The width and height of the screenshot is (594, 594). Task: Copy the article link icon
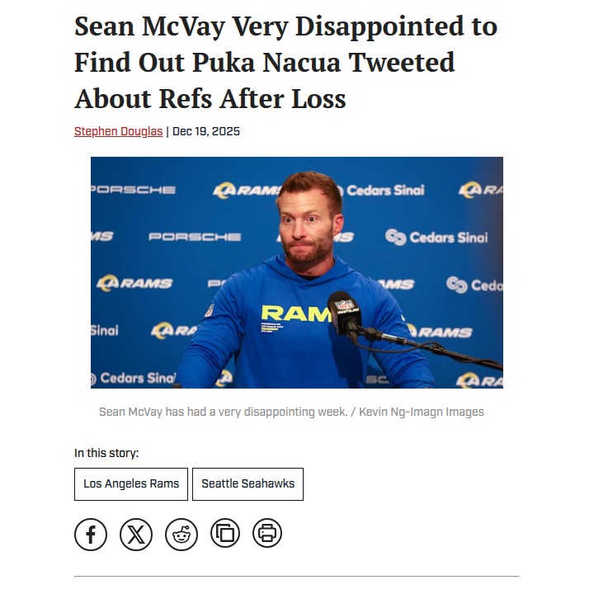click(225, 534)
